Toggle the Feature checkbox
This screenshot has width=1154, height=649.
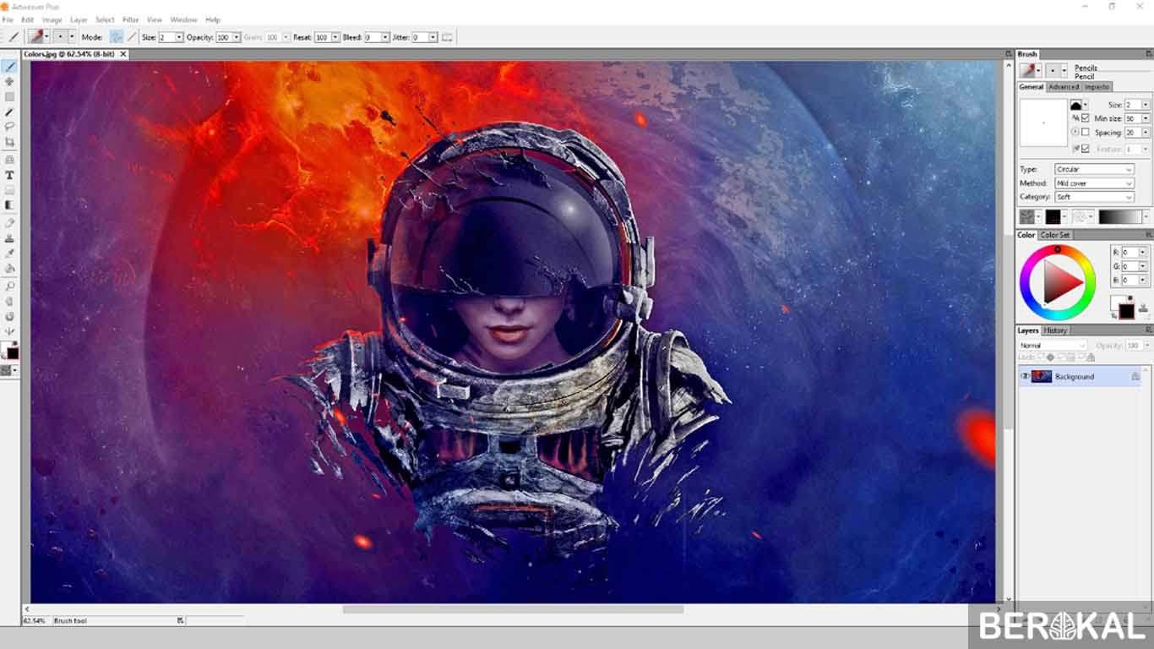[x=1086, y=149]
